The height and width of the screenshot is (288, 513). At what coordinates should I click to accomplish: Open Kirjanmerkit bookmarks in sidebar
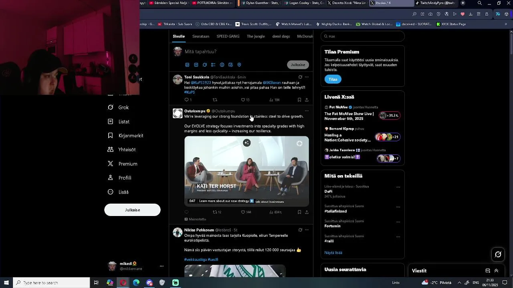[x=125, y=136]
